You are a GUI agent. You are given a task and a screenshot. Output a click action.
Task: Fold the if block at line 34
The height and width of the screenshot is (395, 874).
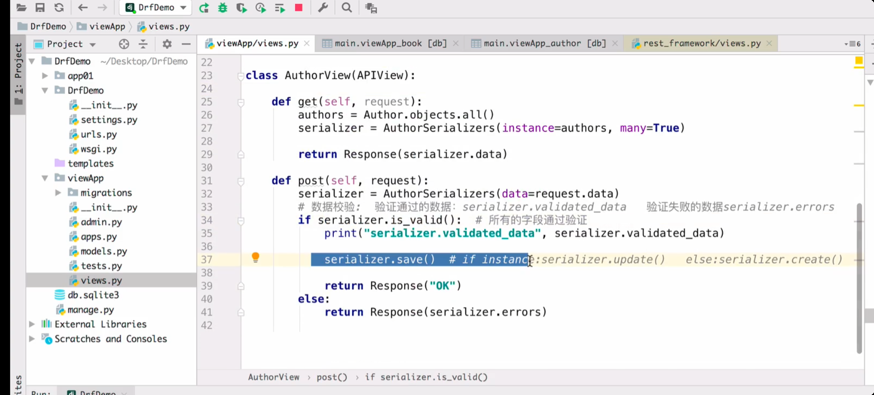point(241,221)
